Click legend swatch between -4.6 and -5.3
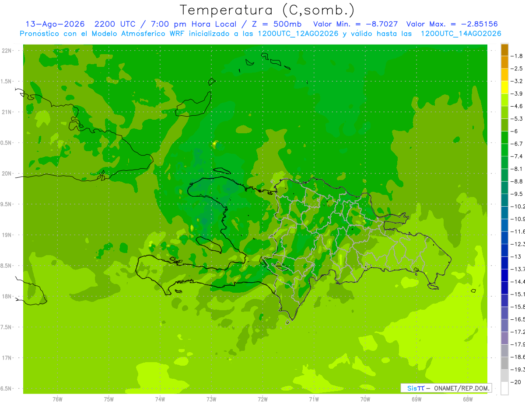525x405 pixels. [x=504, y=112]
